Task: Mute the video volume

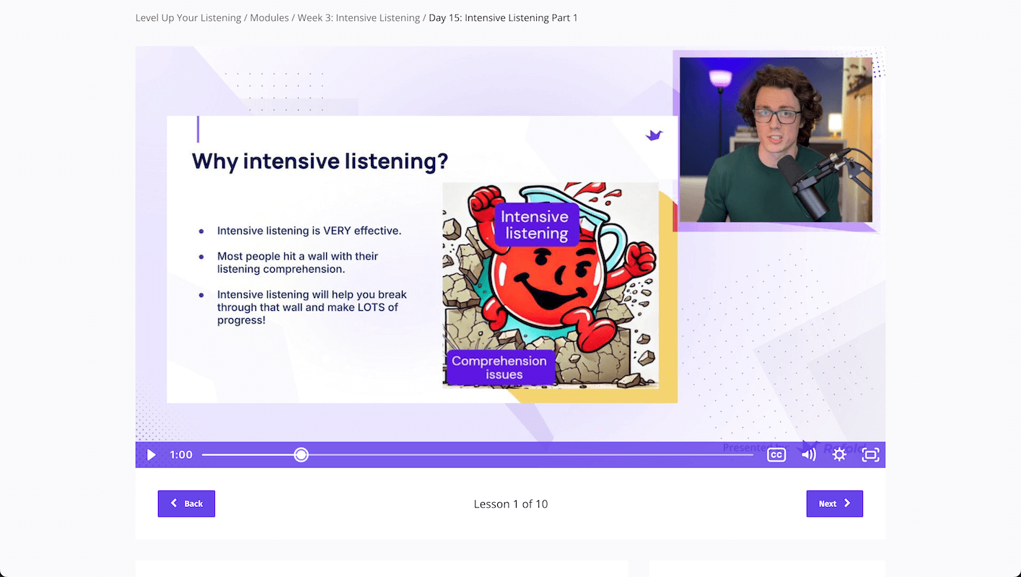Action: (809, 455)
